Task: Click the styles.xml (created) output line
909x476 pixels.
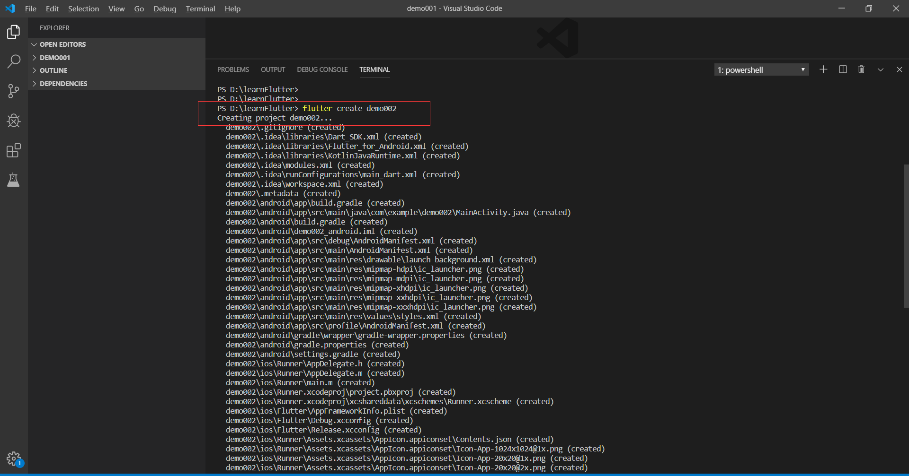Action: [353, 316]
